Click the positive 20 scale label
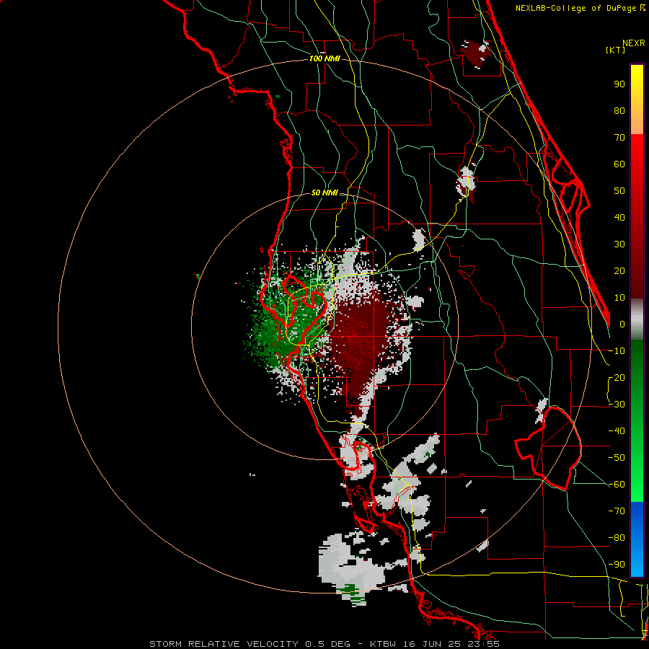The image size is (649, 649). click(619, 270)
